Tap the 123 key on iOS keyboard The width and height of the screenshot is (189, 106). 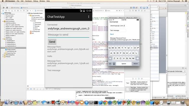tap(110, 64)
